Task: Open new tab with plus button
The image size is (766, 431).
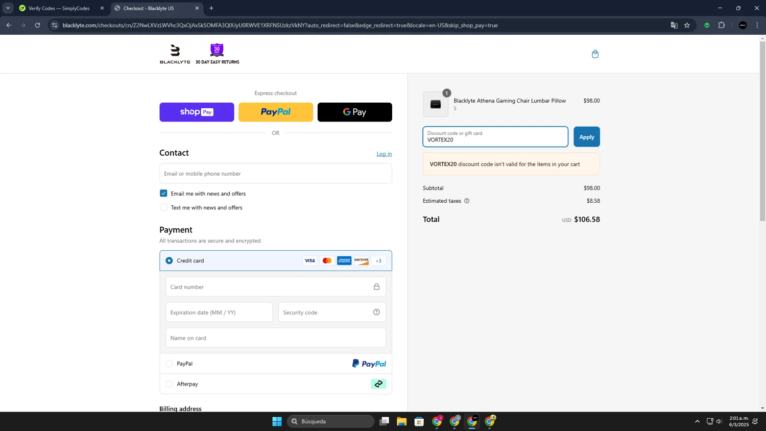Action: tap(211, 8)
